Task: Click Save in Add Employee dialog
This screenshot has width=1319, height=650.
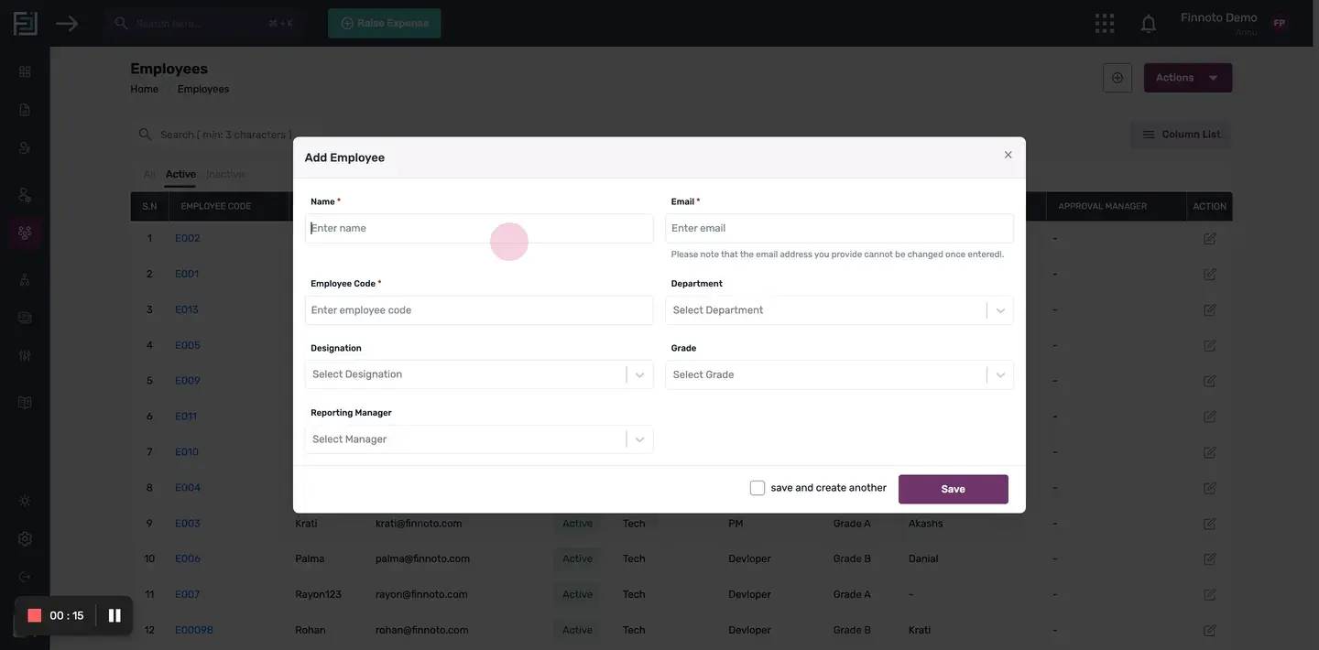Action: click(954, 489)
